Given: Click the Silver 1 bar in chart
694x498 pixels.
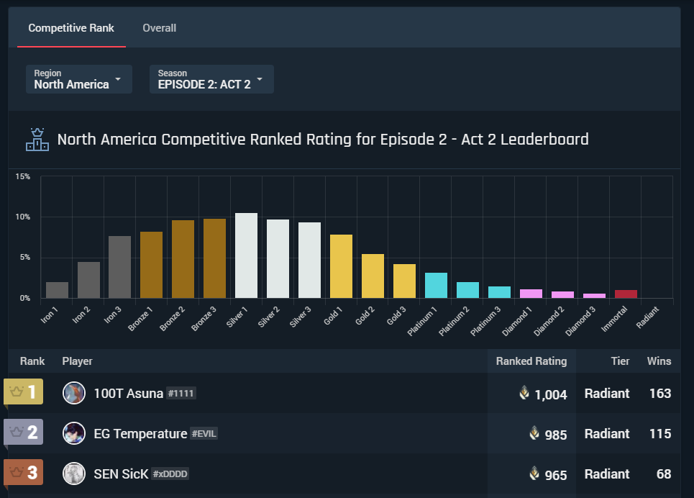Looking at the screenshot, I should 246,255.
